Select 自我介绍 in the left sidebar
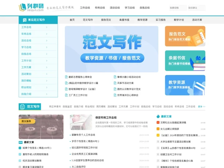The image size is (224, 168). click(x=26, y=94)
